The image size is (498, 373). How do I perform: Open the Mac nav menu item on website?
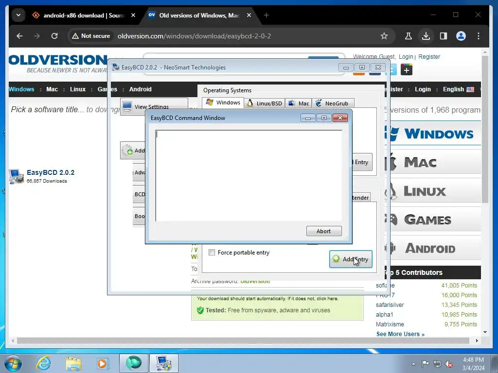pos(52,89)
